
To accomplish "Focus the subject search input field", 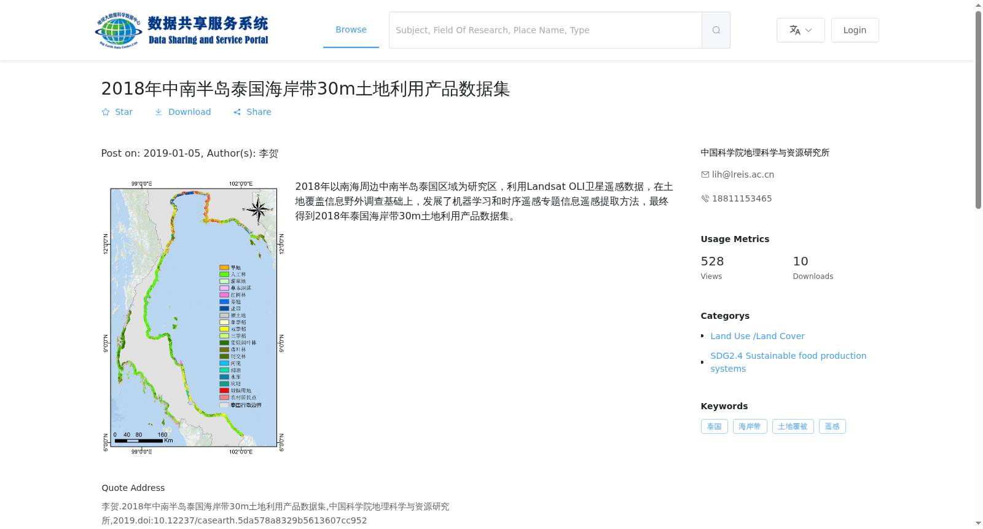I will point(546,30).
